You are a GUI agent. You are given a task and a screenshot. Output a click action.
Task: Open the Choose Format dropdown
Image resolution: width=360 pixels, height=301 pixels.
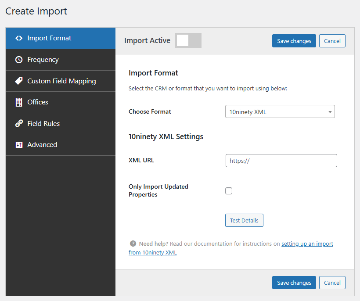(x=280, y=112)
